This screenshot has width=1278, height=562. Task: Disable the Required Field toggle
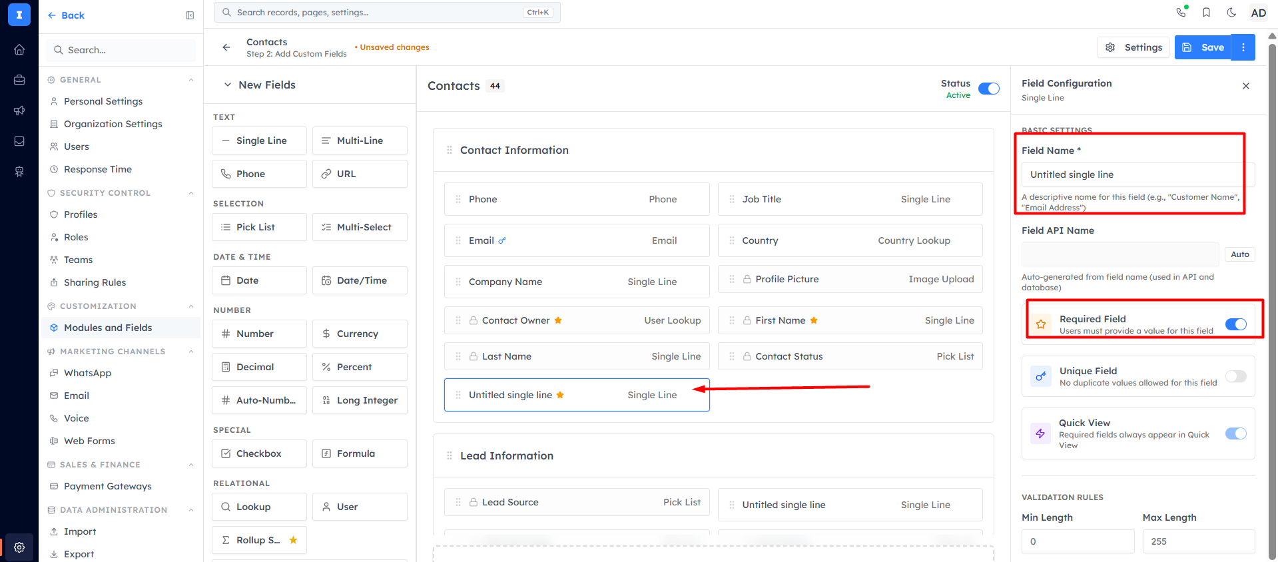click(x=1236, y=324)
